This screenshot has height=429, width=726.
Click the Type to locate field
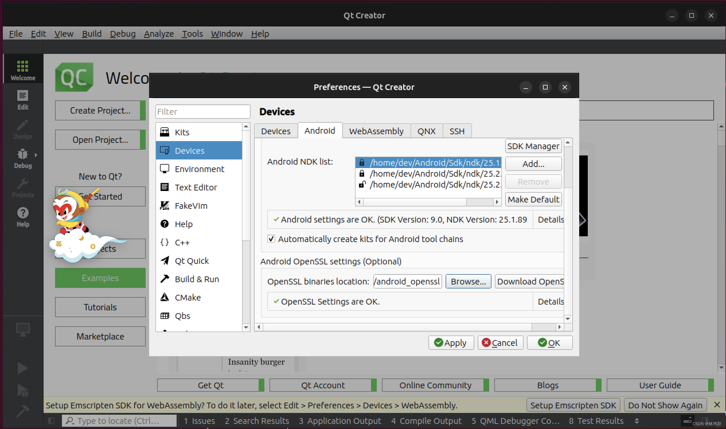pyautogui.click(x=119, y=421)
